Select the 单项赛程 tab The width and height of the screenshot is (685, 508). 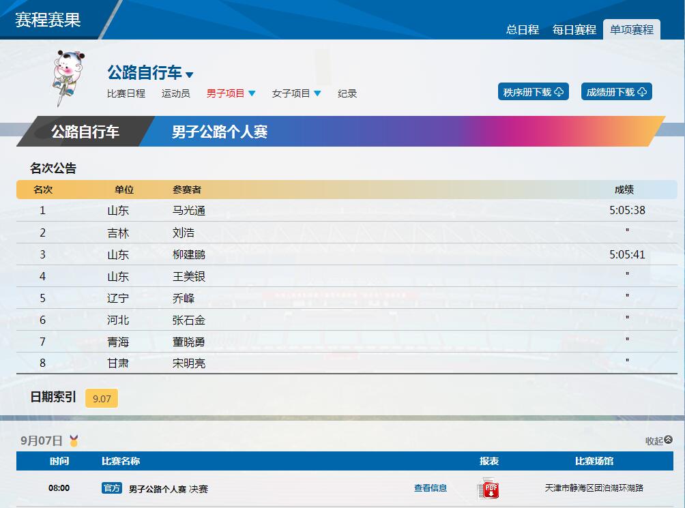click(x=632, y=30)
